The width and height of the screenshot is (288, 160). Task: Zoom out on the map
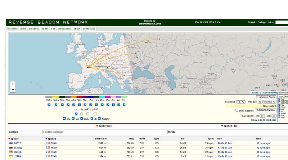point(13,90)
